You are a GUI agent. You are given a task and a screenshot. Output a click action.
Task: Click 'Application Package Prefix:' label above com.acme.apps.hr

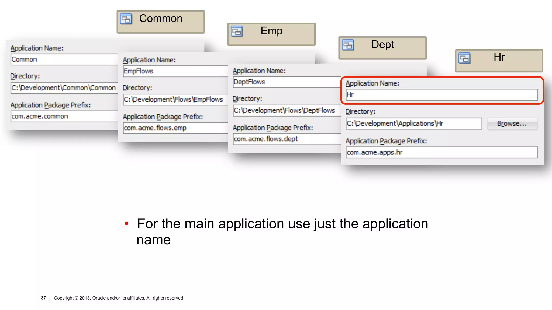[386, 141]
